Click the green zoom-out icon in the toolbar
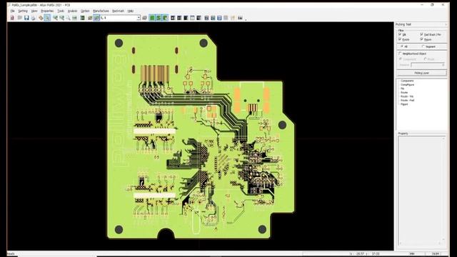 tap(62, 18)
